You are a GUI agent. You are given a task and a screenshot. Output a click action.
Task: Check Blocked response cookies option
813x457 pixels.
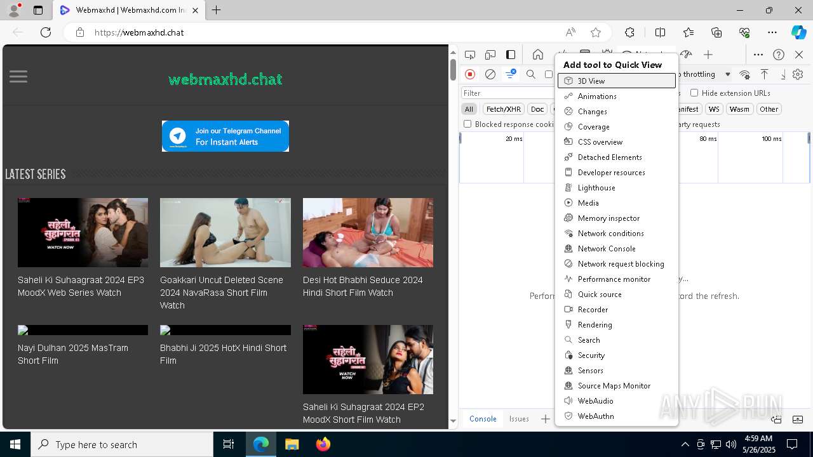coord(467,124)
